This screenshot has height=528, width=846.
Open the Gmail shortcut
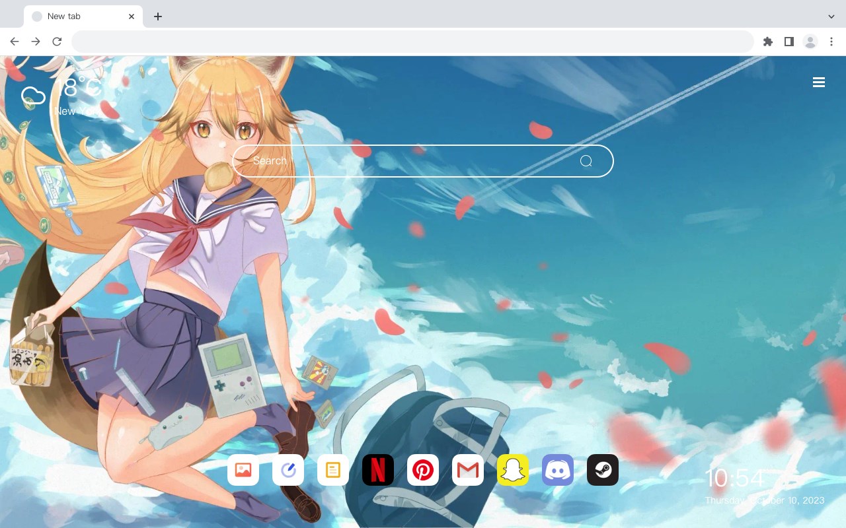468,470
